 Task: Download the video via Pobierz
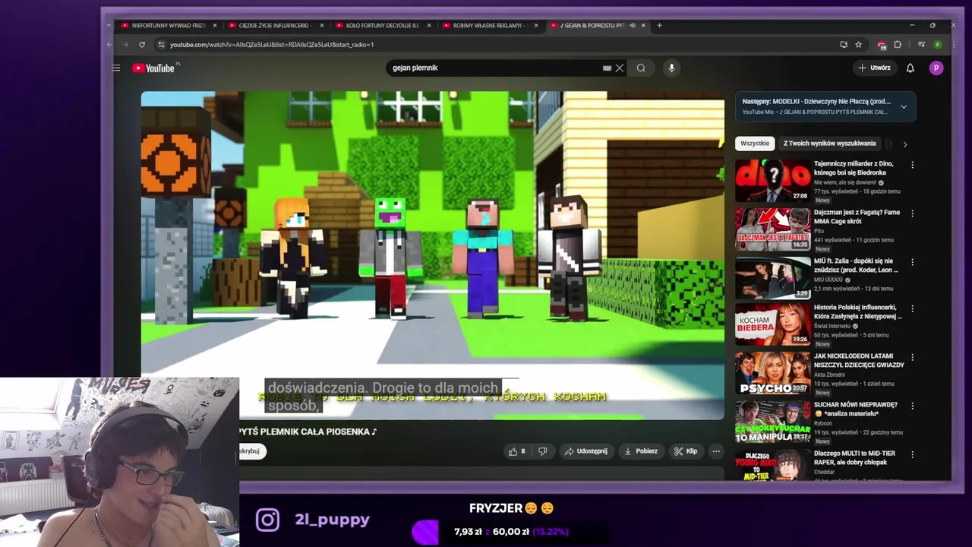click(x=641, y=451)
